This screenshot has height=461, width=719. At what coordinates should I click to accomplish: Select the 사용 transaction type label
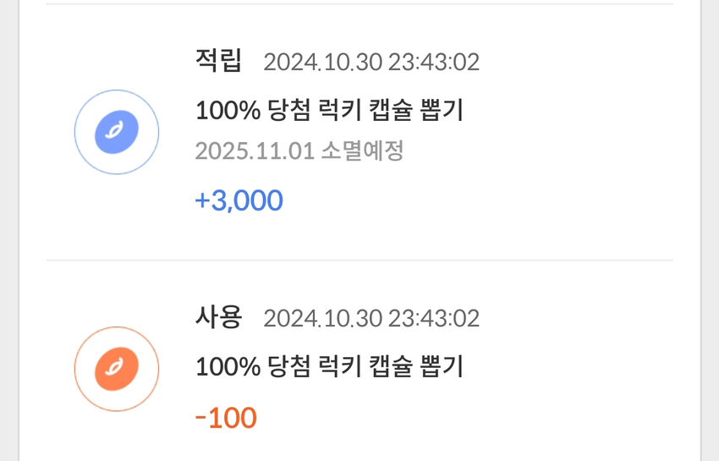[218, 317]
